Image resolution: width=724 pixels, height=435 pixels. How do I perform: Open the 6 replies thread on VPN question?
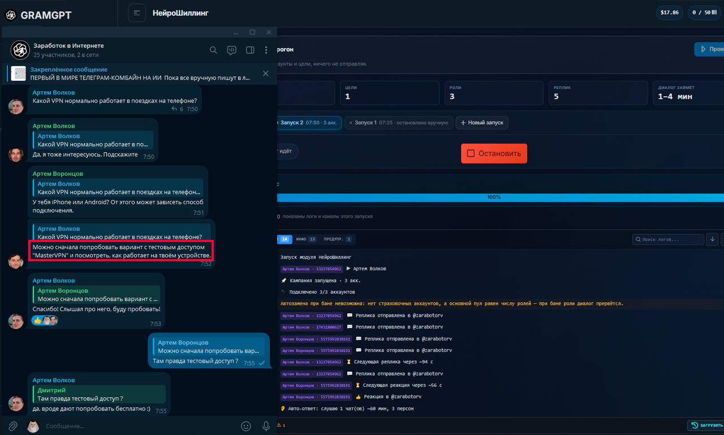[178, 109]
